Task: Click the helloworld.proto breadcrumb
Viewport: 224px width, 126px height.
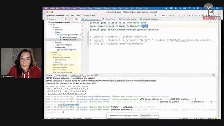Action: click(x=89, y=15)
